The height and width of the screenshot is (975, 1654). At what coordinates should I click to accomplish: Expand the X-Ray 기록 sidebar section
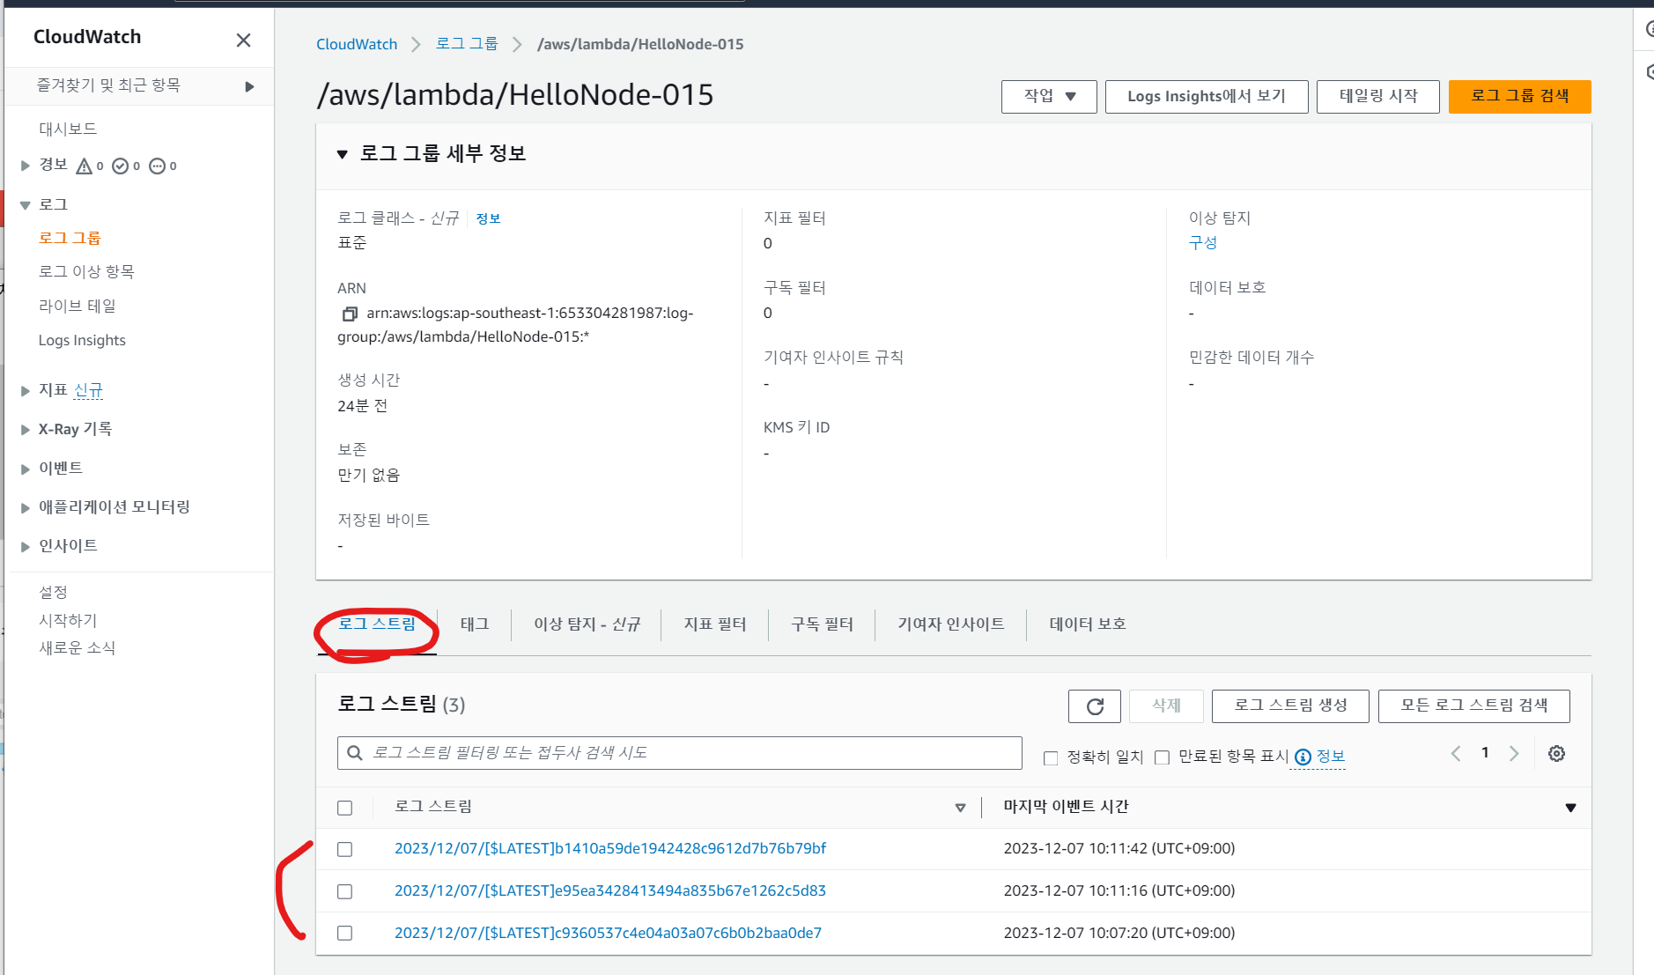point(26,429)
